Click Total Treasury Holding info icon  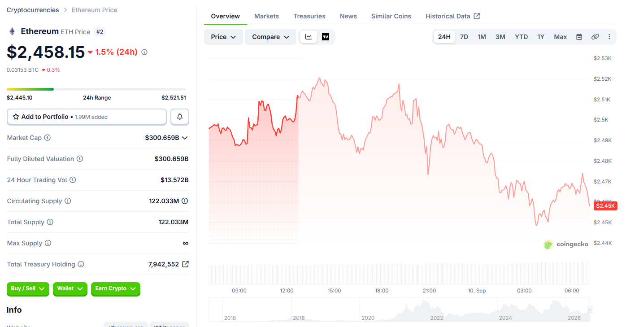click(81, 264)
